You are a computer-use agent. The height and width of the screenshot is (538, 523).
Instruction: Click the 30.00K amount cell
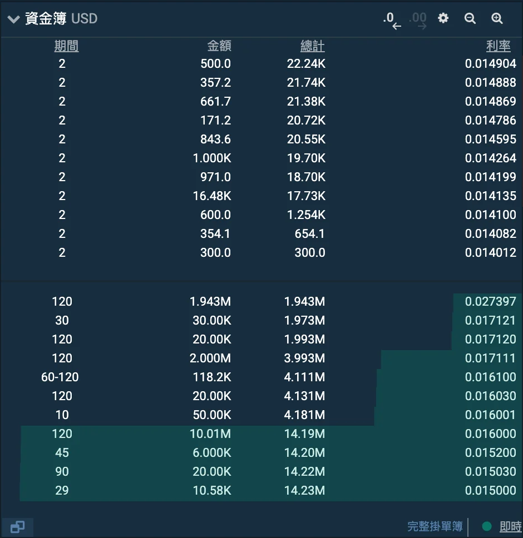[212, 320]
